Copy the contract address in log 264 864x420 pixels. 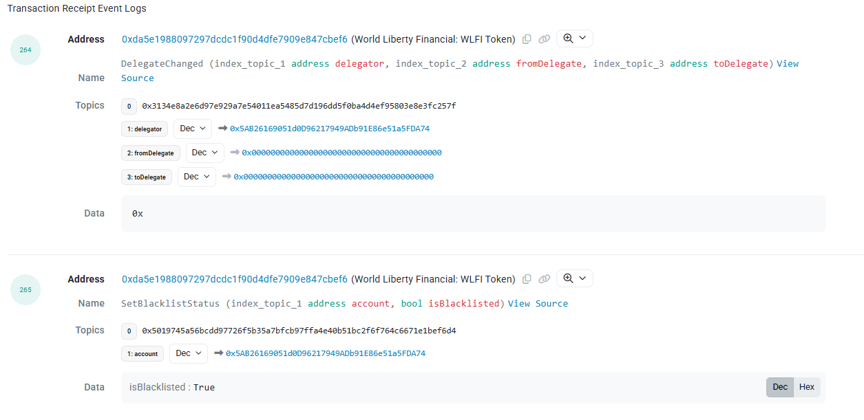[527, 39]
